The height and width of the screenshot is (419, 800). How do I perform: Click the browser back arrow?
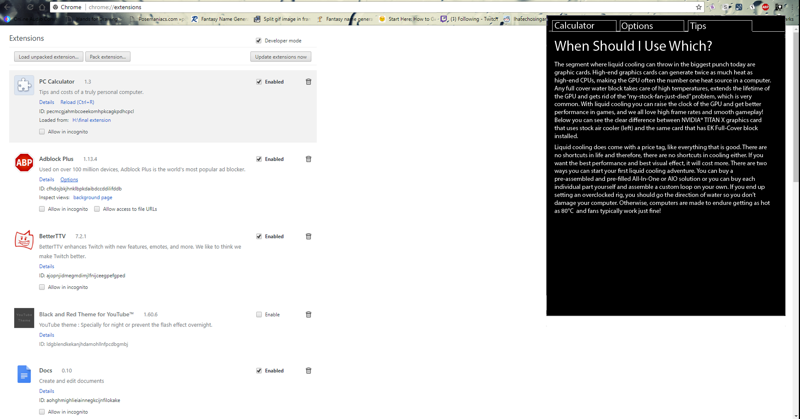point(7,7)
